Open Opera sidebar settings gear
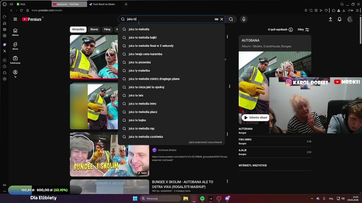Viewport: 362px width, 203px height. click(5, 79)
